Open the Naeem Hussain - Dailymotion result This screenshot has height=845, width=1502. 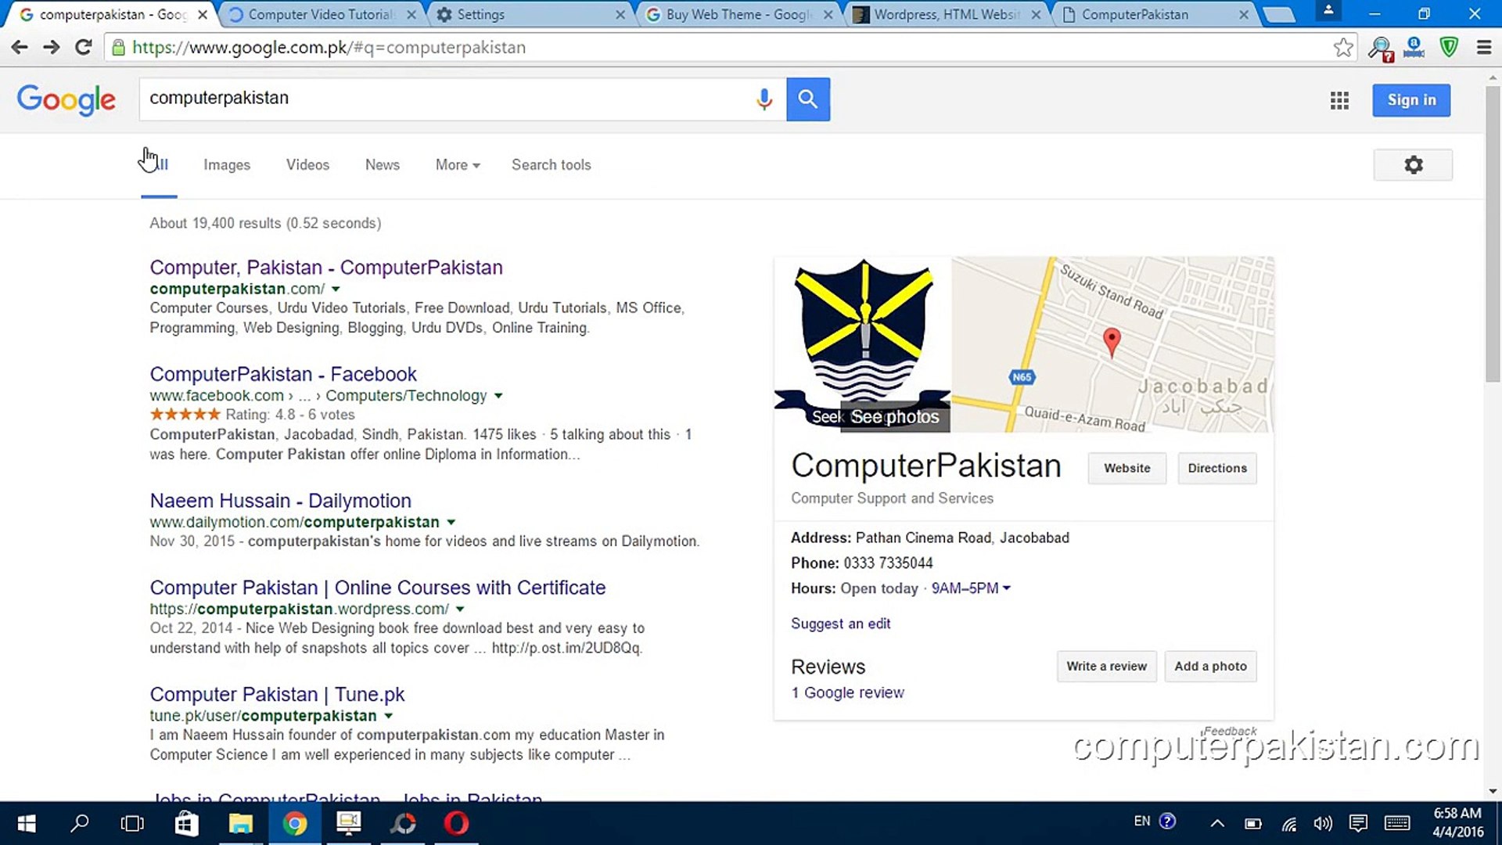pyautogui.click(x=280, y=501)
